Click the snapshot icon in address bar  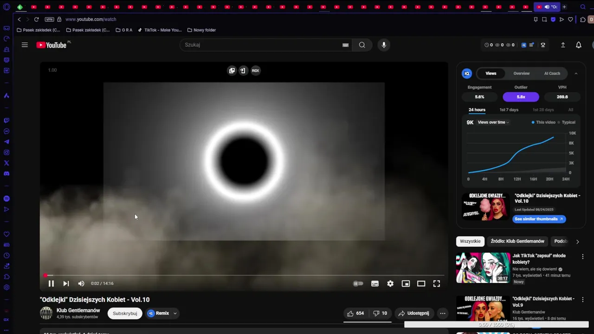[544, 19]
